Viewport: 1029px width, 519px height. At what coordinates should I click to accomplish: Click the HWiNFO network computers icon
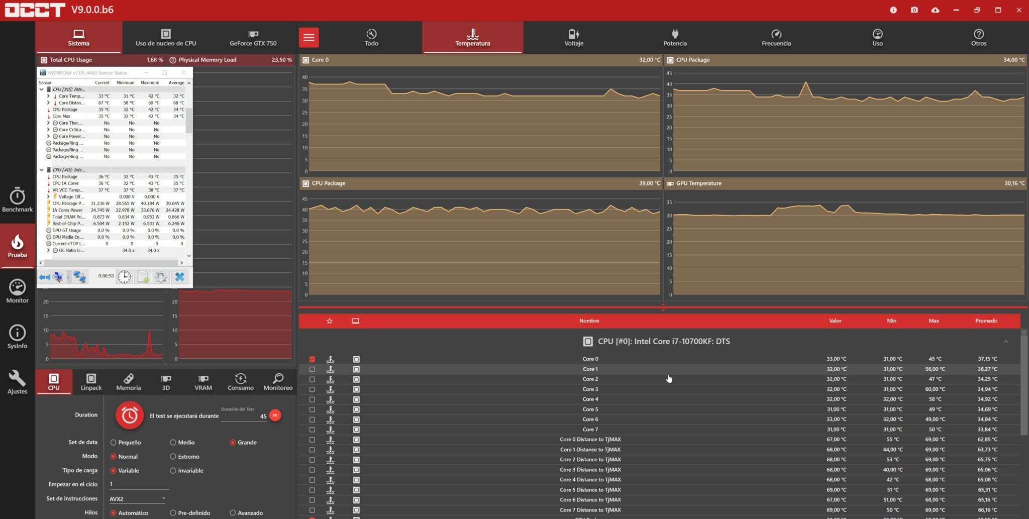click(80, 277)
